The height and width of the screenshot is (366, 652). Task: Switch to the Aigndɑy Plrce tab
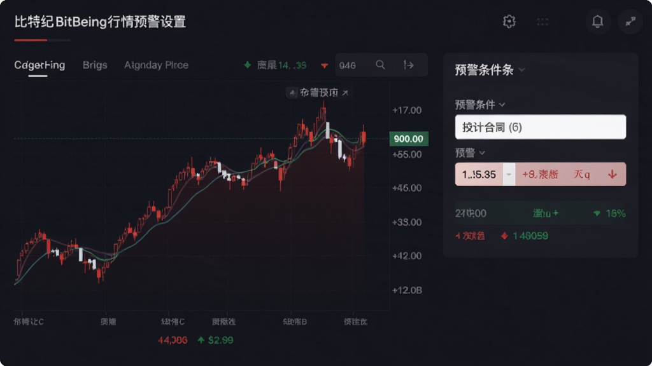[156, 65]
